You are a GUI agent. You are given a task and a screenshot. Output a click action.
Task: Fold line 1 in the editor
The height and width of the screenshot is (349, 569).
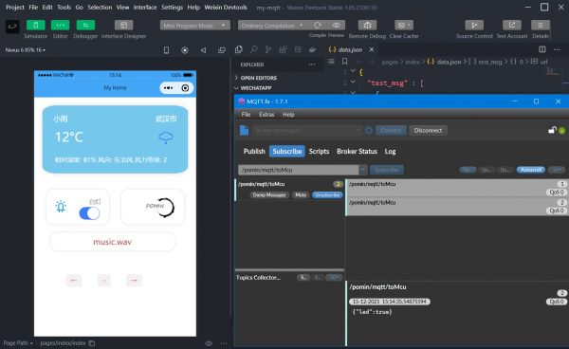pyautogui.click(x=353, y=71)
